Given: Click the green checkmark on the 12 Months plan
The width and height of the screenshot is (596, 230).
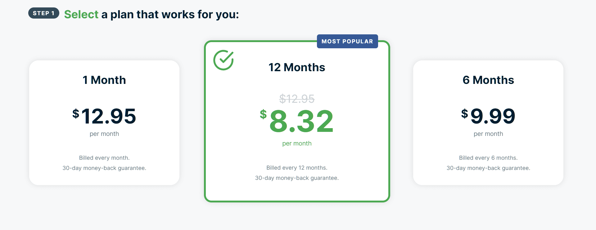Looking at the screenshot, I should click(x=223, y=60).
